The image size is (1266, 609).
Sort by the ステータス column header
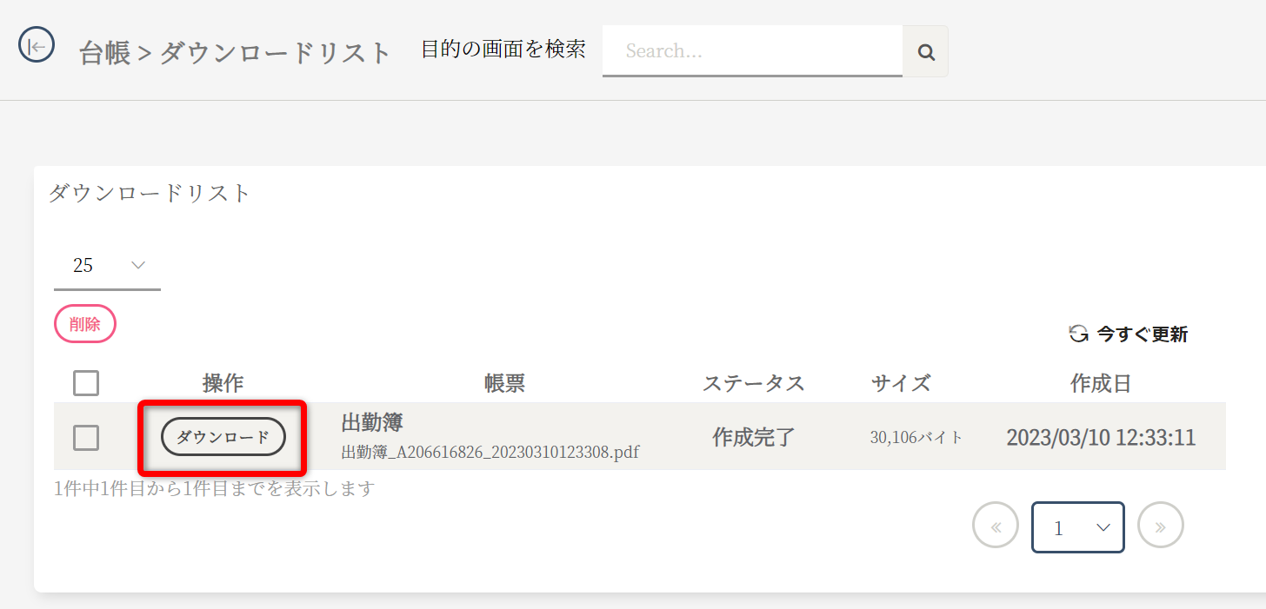[753, 383]
